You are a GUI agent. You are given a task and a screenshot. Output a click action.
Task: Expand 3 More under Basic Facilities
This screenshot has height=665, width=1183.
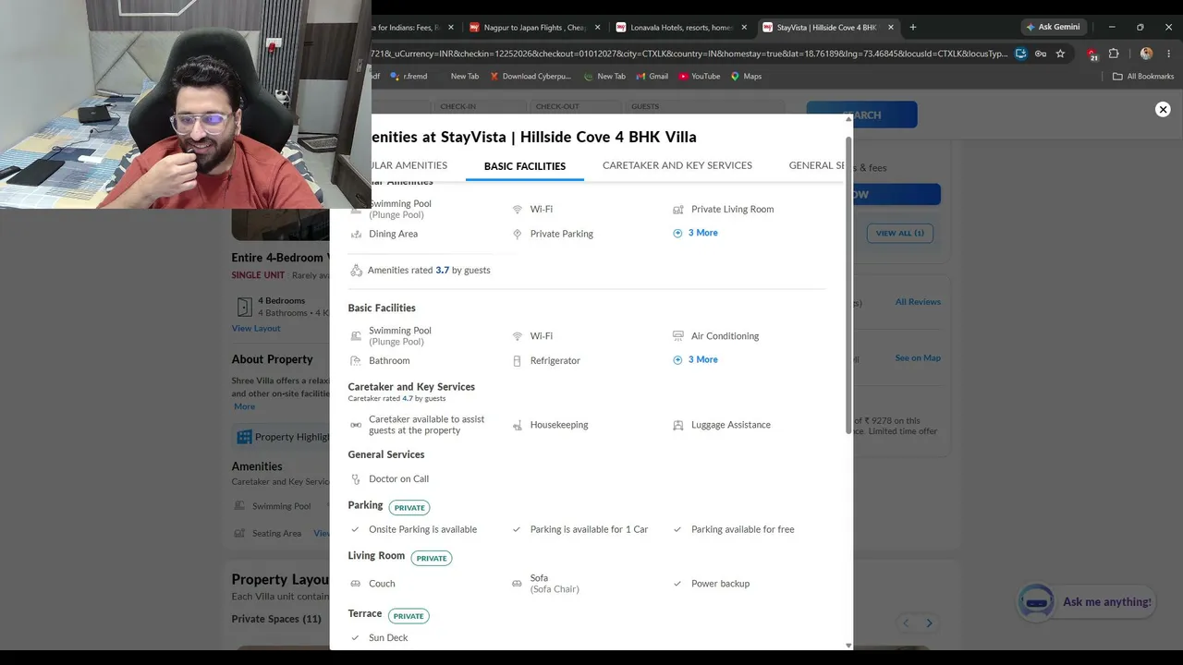coord(696,359)
